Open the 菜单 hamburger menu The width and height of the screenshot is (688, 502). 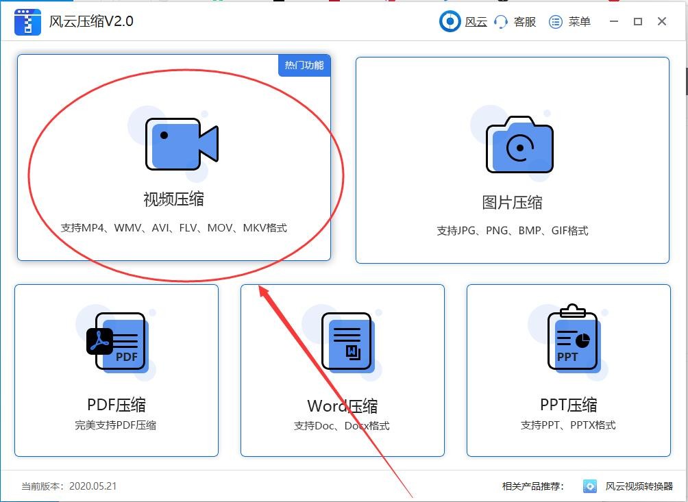coord(556,21)
